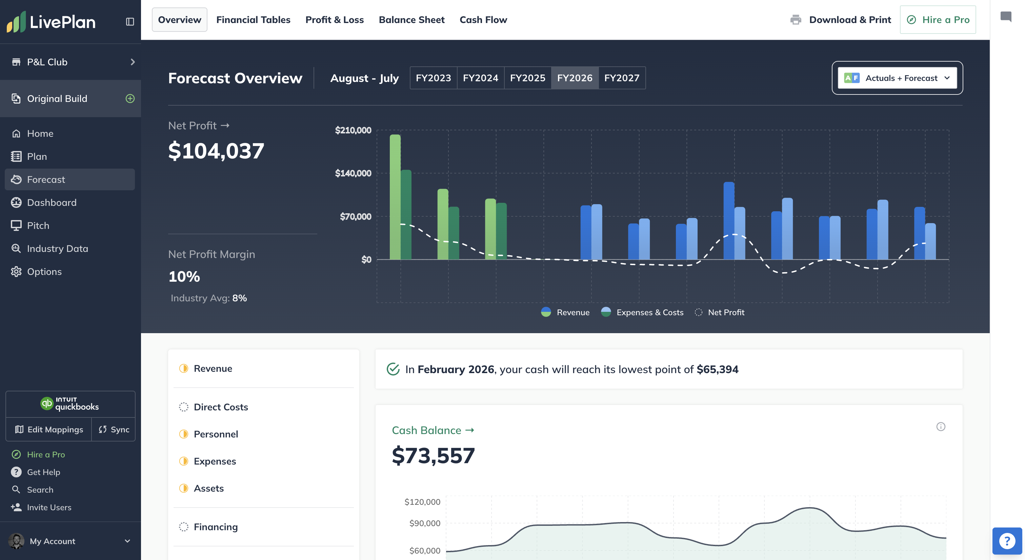Open the Cash Flow tab
Viewport: 1025px width, 560px height.
(x=483, y=20)
